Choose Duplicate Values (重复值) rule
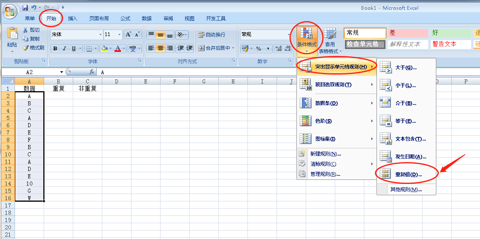480x239 pixels. pos(406,175)
